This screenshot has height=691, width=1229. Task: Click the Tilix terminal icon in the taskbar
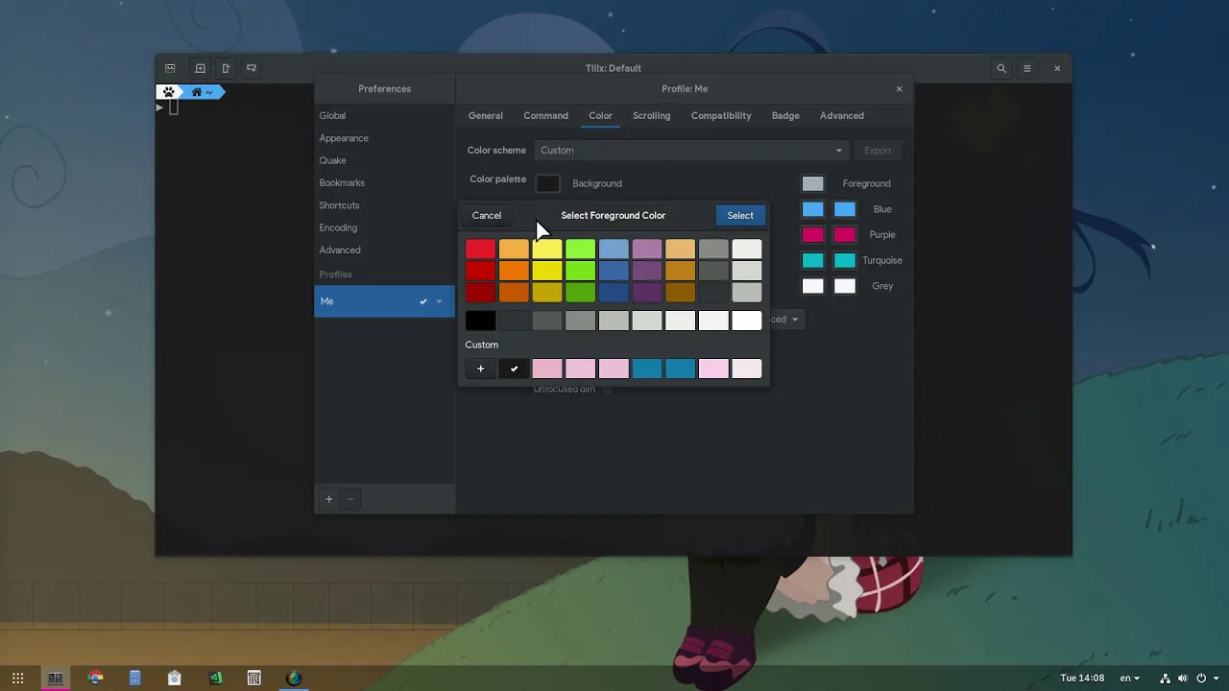56,678
